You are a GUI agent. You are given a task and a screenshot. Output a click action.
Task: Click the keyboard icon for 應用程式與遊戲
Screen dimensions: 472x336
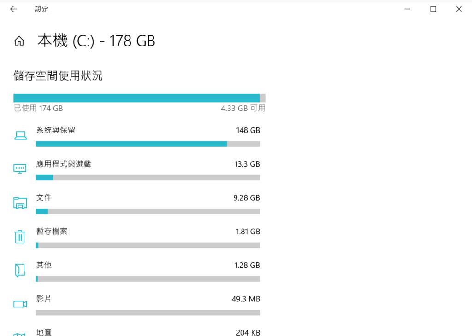(20, 168)
